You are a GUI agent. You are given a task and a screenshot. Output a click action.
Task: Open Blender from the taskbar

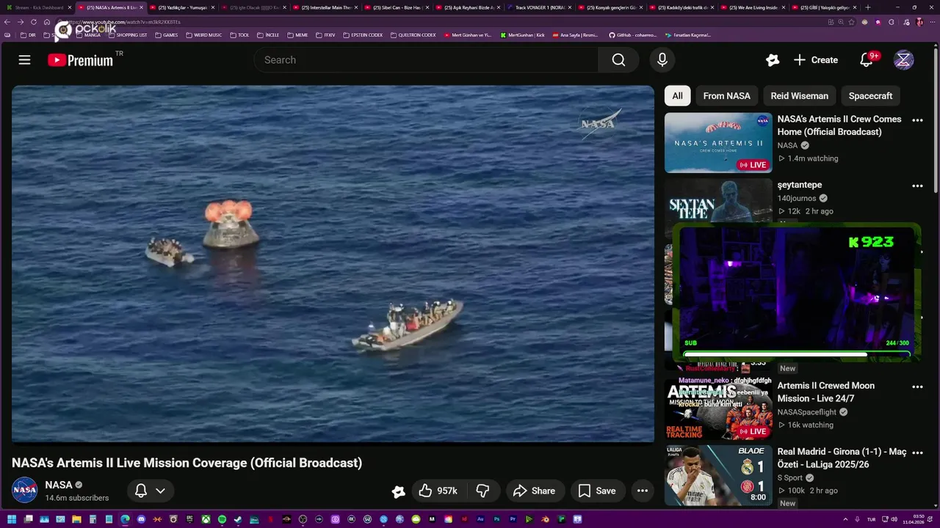(545, 519)
